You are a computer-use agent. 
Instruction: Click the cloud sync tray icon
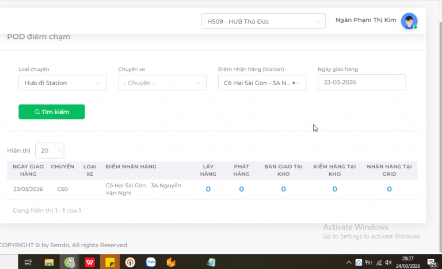pos(359,263)
